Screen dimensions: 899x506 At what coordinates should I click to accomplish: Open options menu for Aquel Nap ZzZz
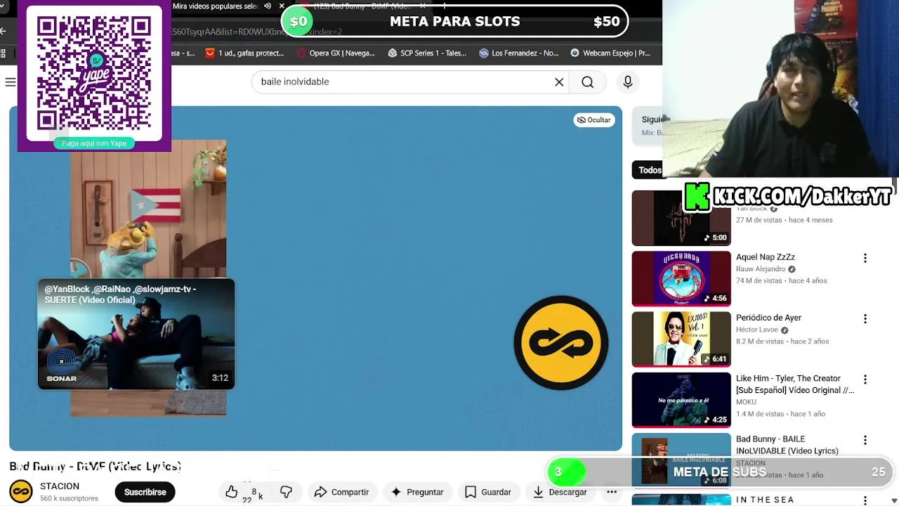pos(865,259)
